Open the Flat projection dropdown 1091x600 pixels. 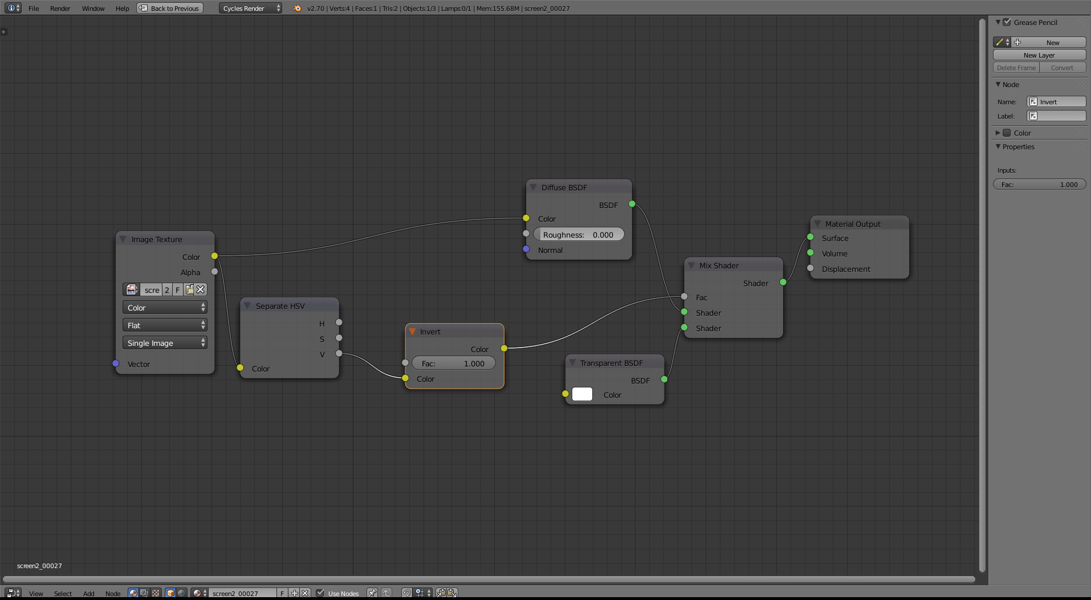(x=165, y=325)
